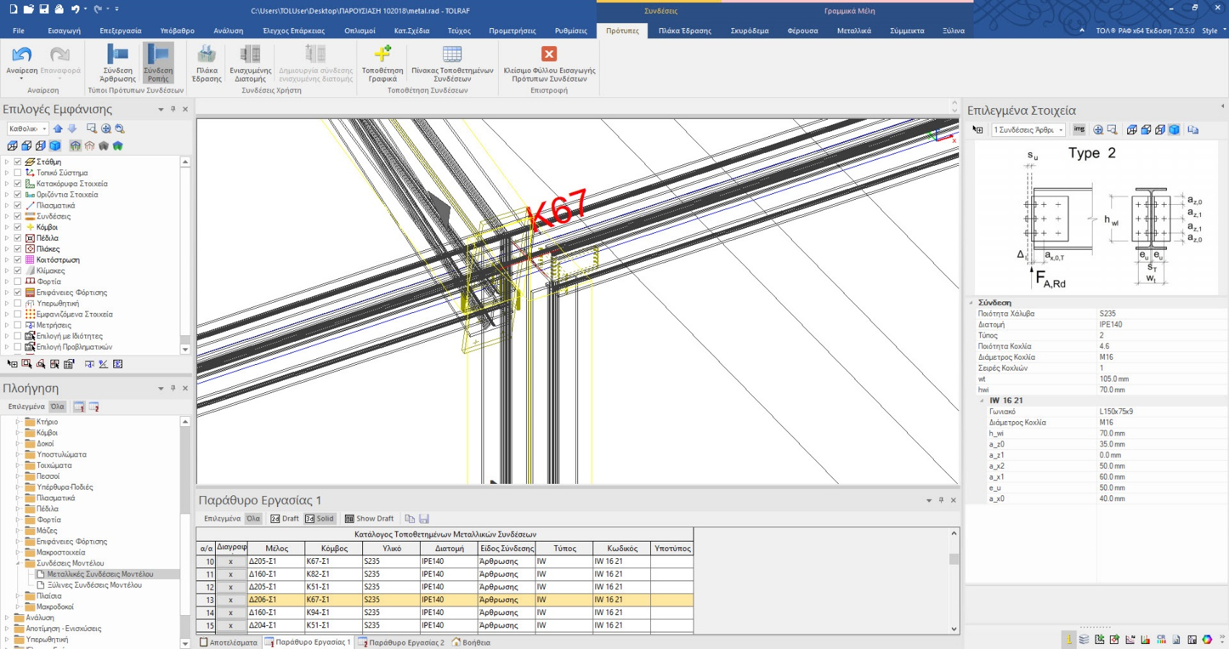
Task: Open Πίνακας Τοποθετημένων Συνδέσεων table
Action: coord(452,55)
